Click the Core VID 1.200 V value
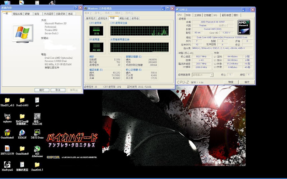Image resolution: width=287 pixels, height=179 pixels. coord(226,33)
